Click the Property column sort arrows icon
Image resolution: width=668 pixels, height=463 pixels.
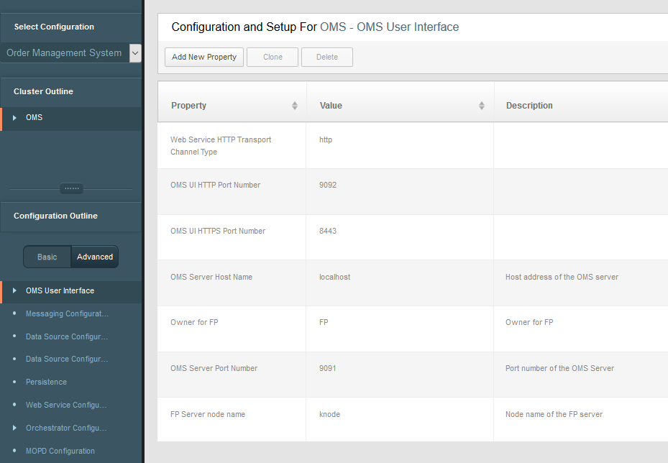point(294,106)
